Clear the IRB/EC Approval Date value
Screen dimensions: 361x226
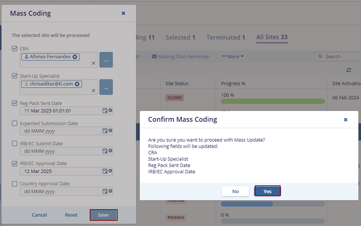tap(110, 171)
